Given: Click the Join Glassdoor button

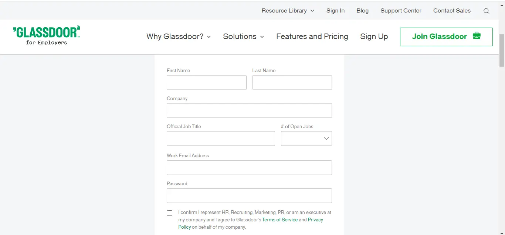Looking at the screenshot, I should point(446,37).
